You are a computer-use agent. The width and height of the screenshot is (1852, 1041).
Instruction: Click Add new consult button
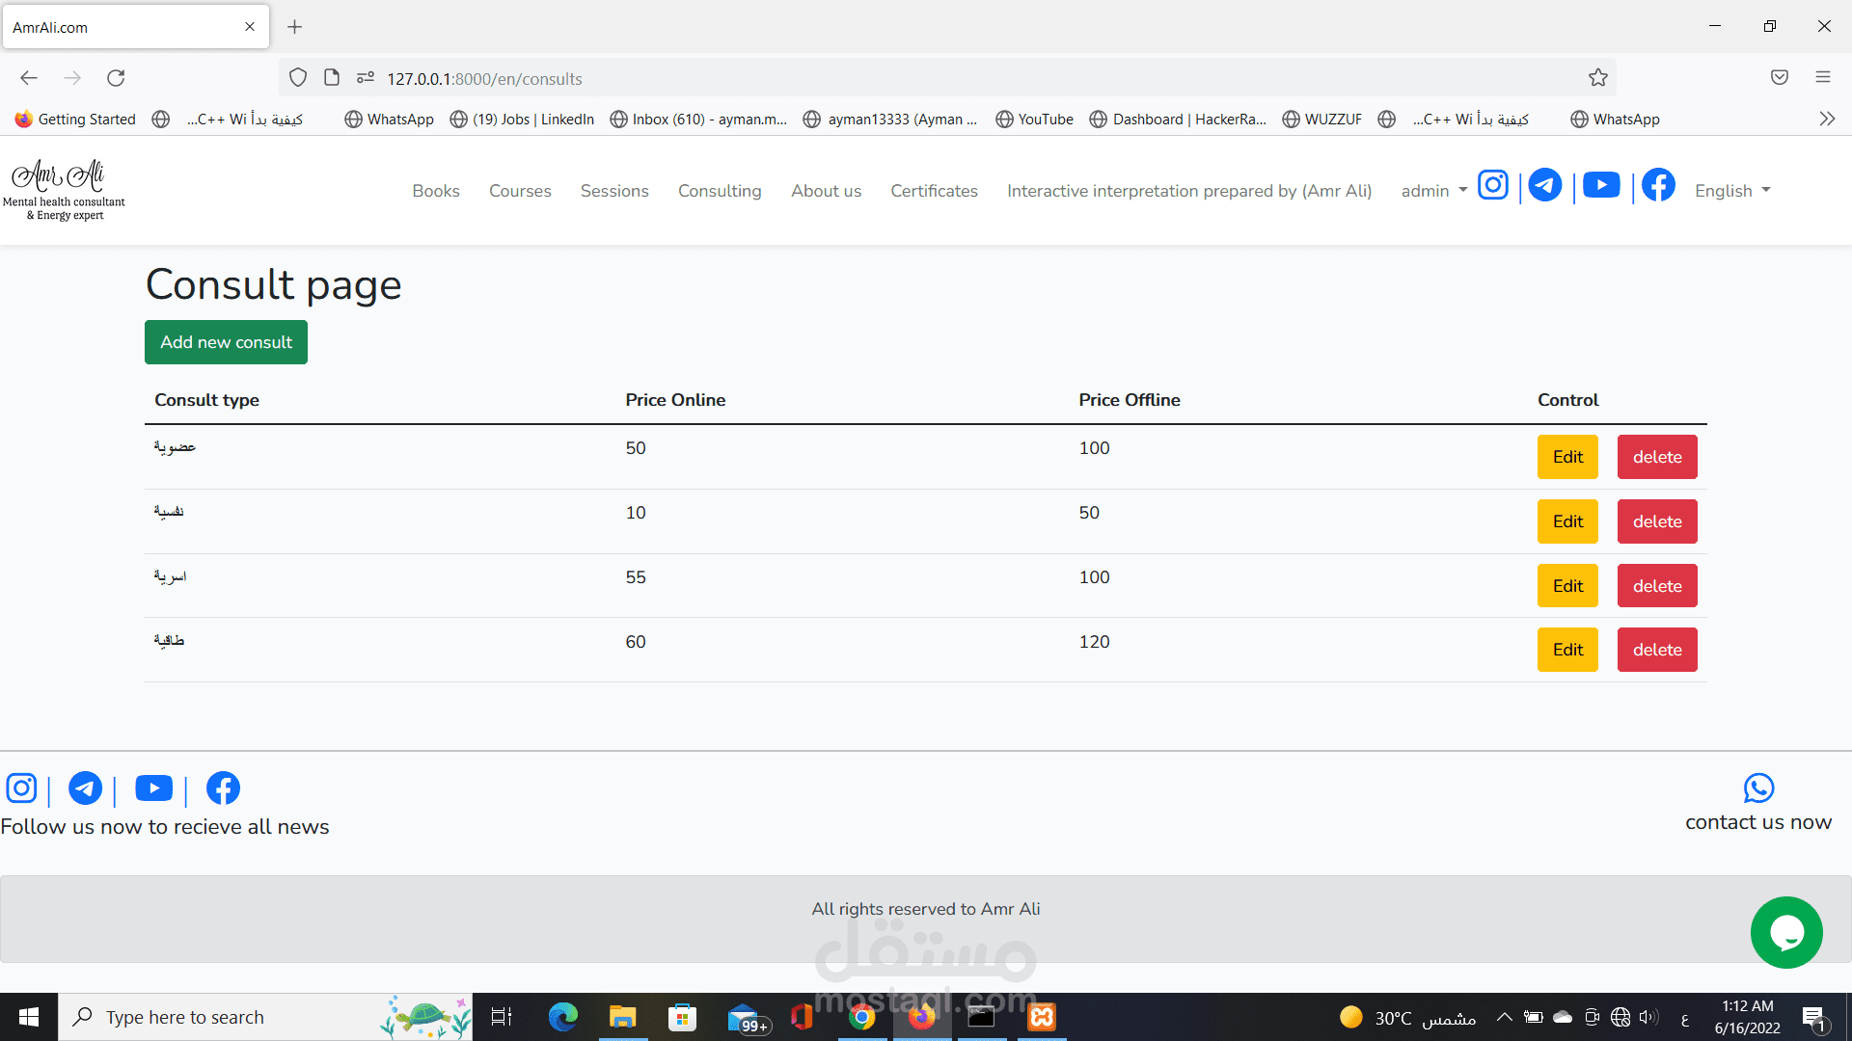point(226,342)
